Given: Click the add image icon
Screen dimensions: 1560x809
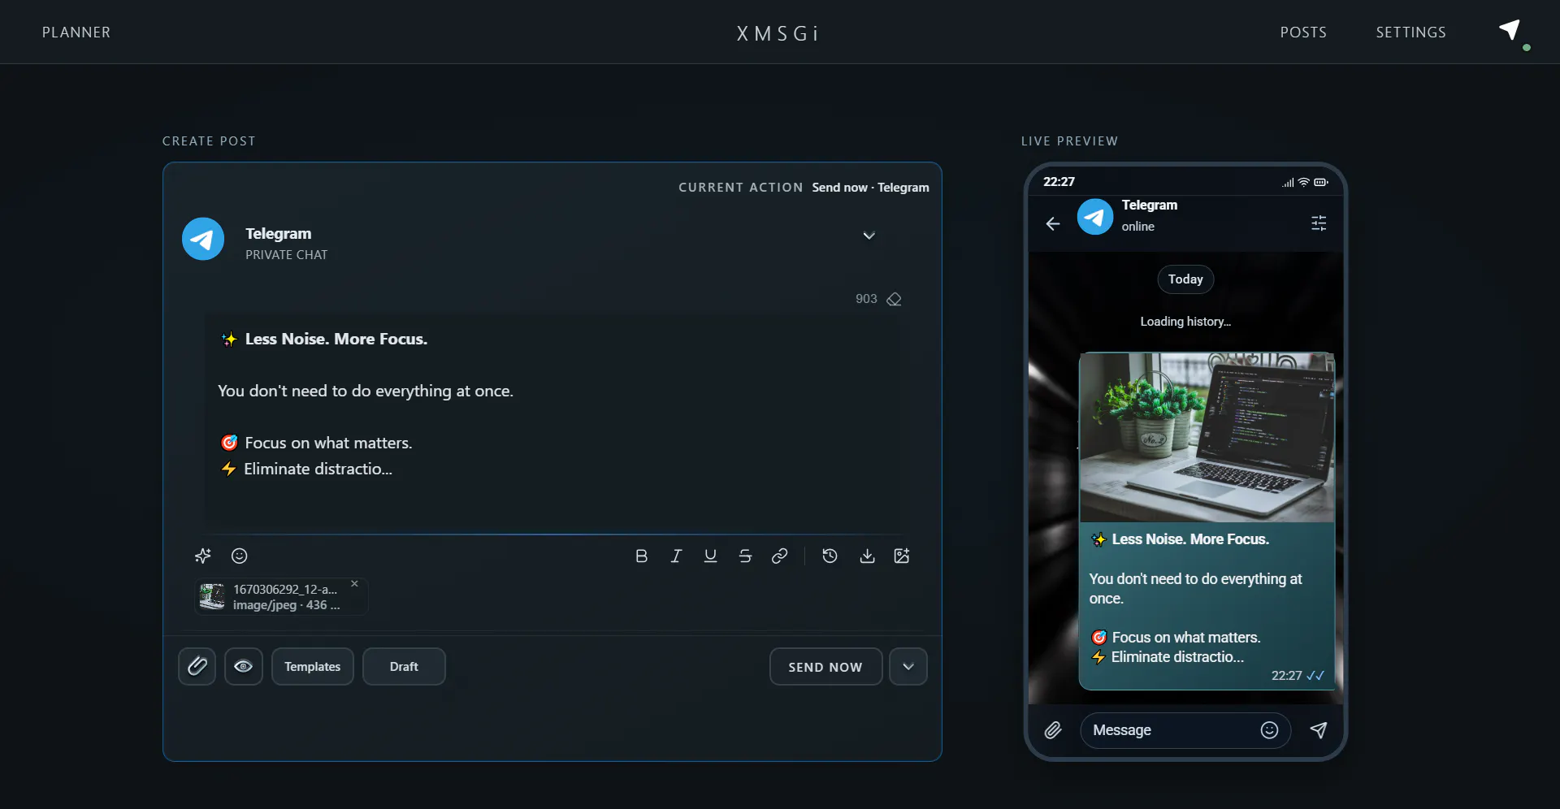Looking at the screenshot, I should pyautogui.click(x=902, y=556).
